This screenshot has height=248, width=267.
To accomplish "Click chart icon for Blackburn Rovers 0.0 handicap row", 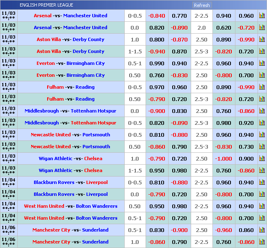I will 262,195.
